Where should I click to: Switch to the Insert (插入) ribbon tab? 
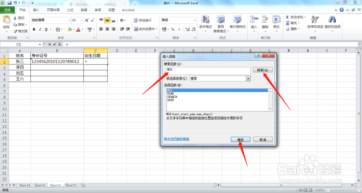36,10
